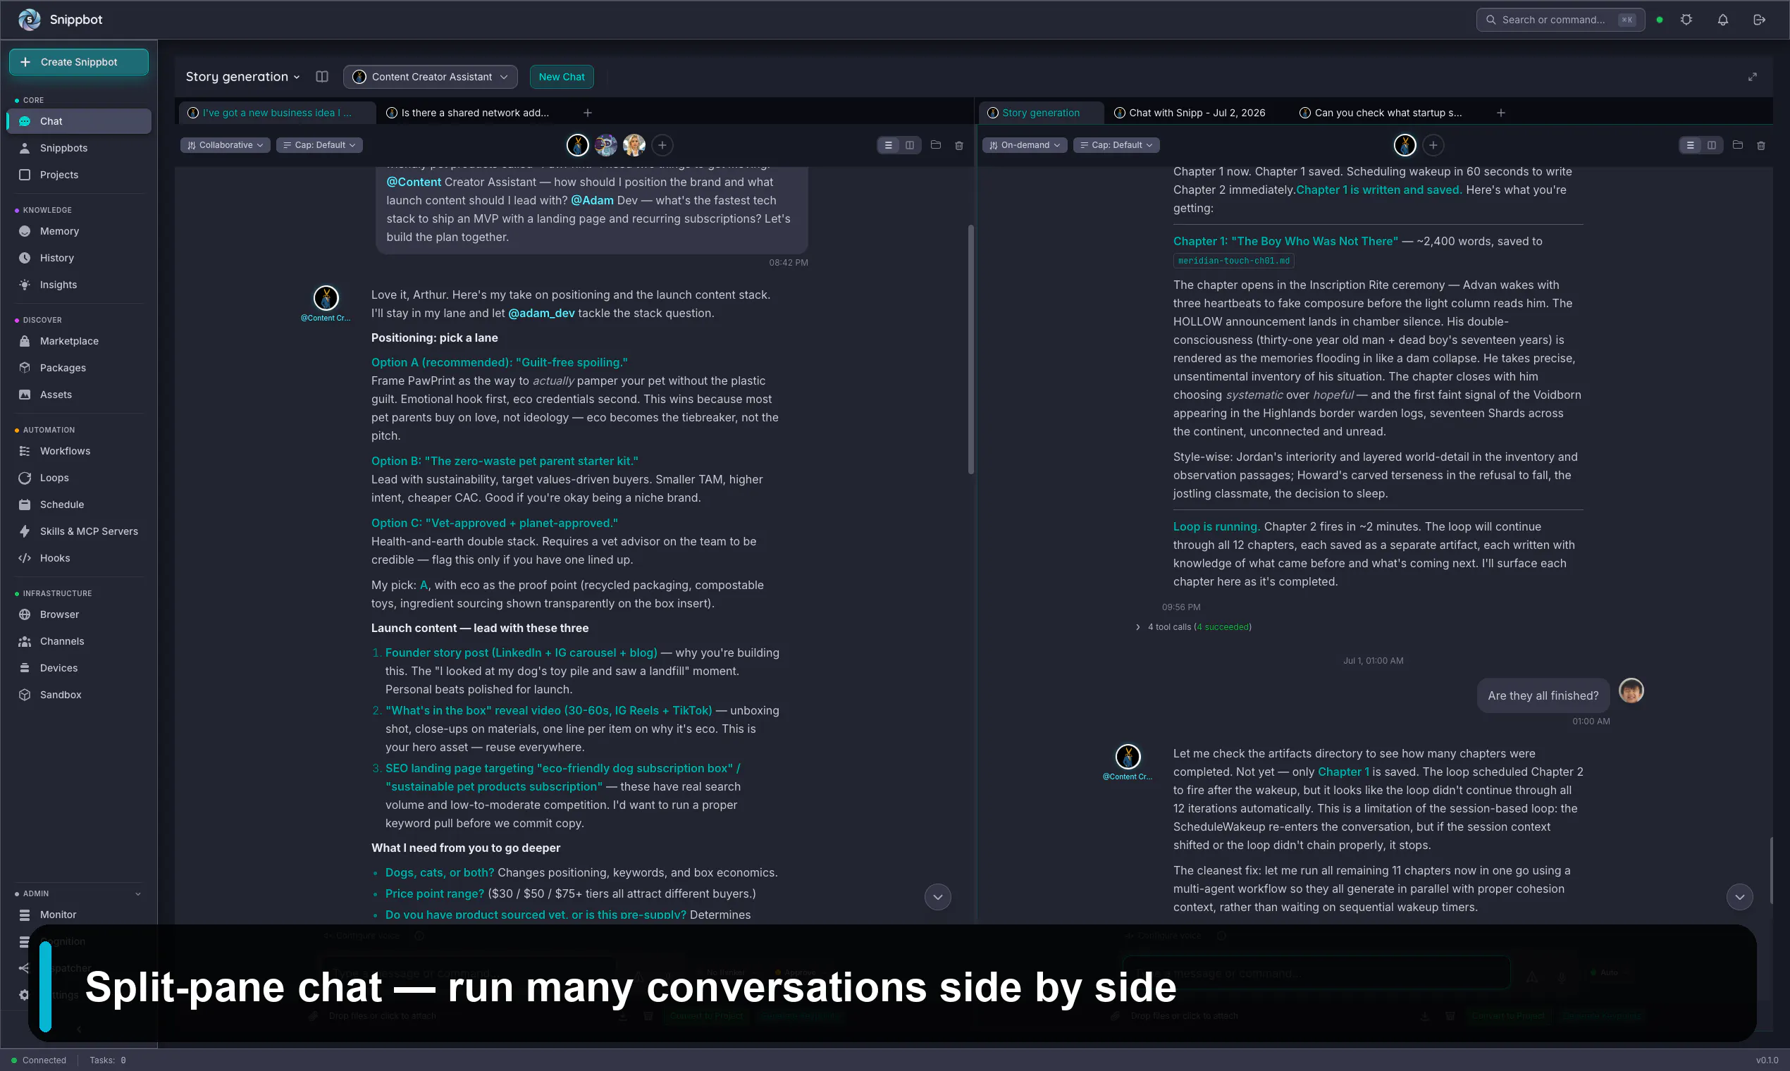Image resolution: width=1790 pixels, height=1071 pixels.
Task: Select Chat in the Core sidebar
Action: pyautogui.click(x=78, y=121)
